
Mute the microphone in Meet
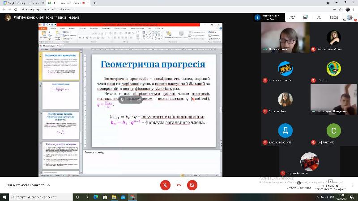click(x=165, y=185)
